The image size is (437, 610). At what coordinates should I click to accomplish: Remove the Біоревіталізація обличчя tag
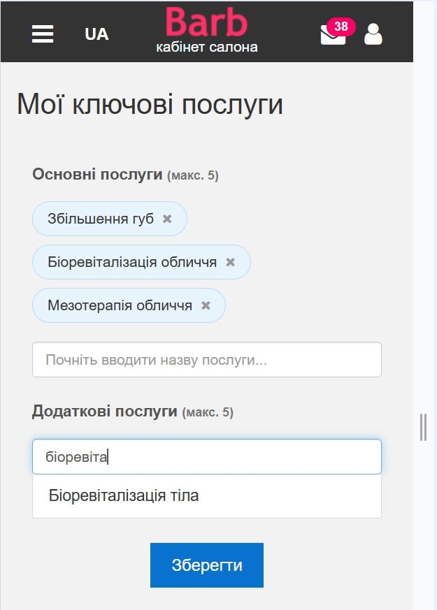[x=231, y=262]
